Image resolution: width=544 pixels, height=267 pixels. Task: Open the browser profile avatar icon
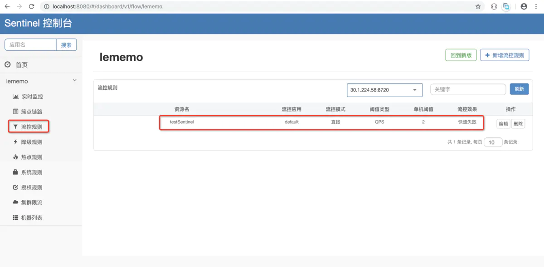524,7
